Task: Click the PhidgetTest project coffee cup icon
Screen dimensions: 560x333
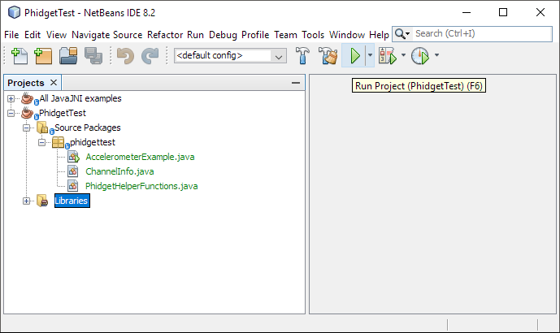Action: click(x=27, y=113)
